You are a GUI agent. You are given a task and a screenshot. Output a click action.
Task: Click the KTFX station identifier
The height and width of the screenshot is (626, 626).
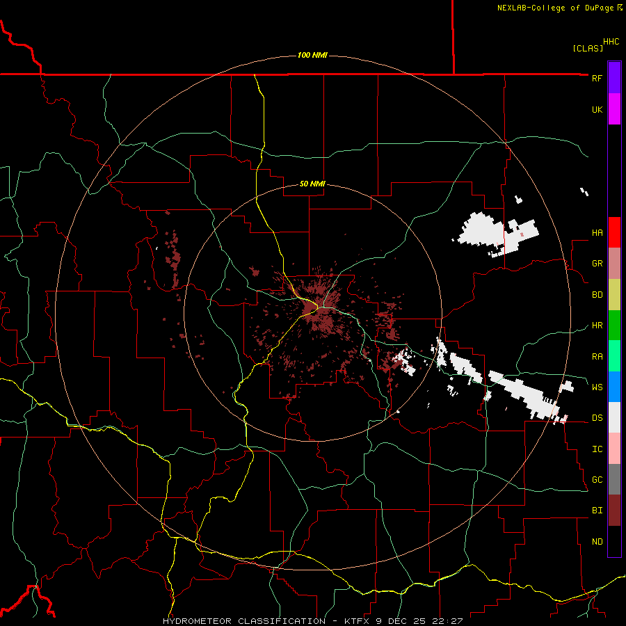[x=358, y=621]
